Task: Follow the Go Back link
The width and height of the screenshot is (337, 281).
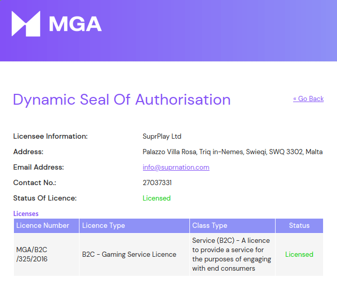Action: click(308, 98)
